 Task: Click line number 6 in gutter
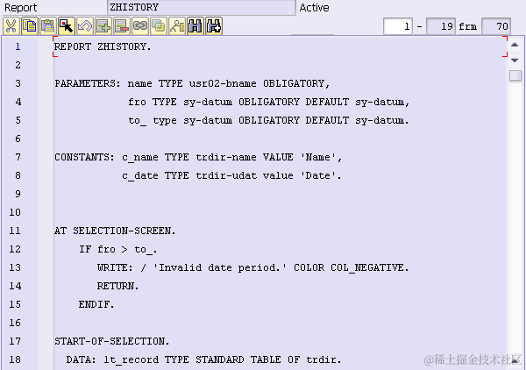pos(18,139)
